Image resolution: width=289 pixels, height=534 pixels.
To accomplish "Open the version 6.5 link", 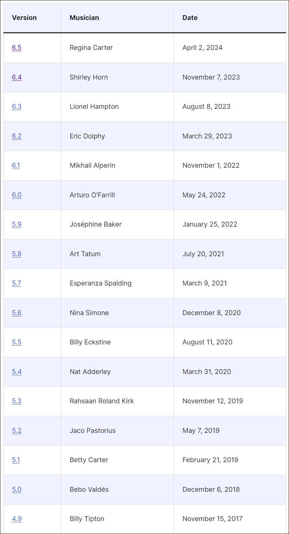I will tap(17, 48).
